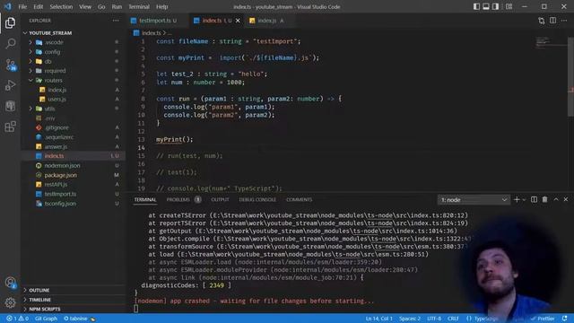
Task: Click errors and warnings count in status bar
Action: 18,319
